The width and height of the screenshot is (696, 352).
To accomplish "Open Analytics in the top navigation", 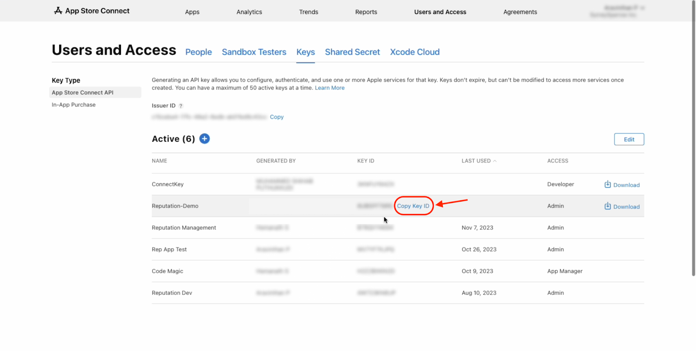I will pos(249,12).
